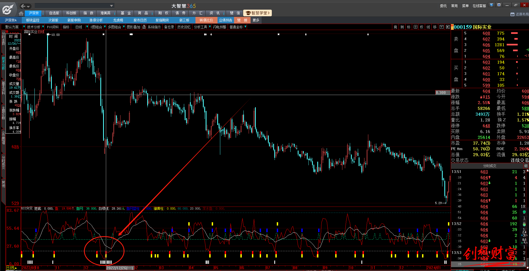This screenshot has width=529, height=271.
Task: Click the Dazhihui logo icon
Action: tap(8, 9)
